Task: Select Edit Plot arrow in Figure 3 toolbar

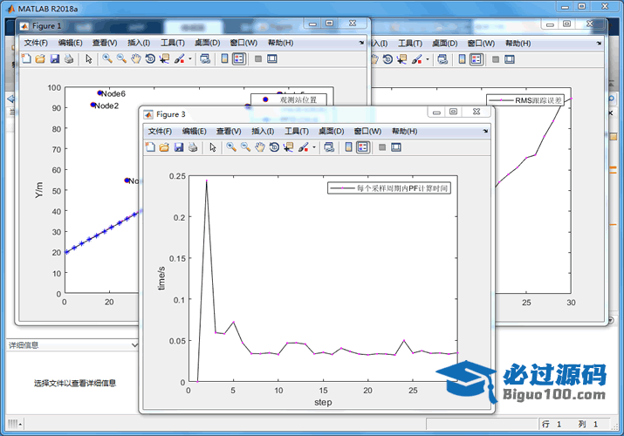Action: coord(213,147)
